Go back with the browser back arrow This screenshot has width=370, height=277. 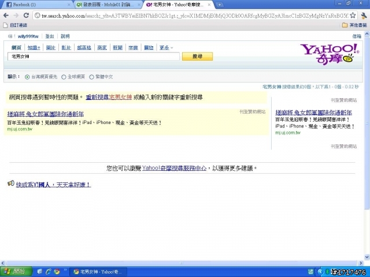(6, 16)
